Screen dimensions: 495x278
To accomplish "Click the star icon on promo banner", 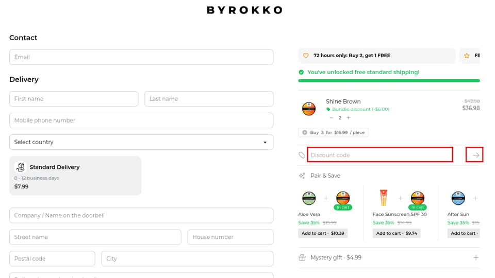I will tap(467, 56).
